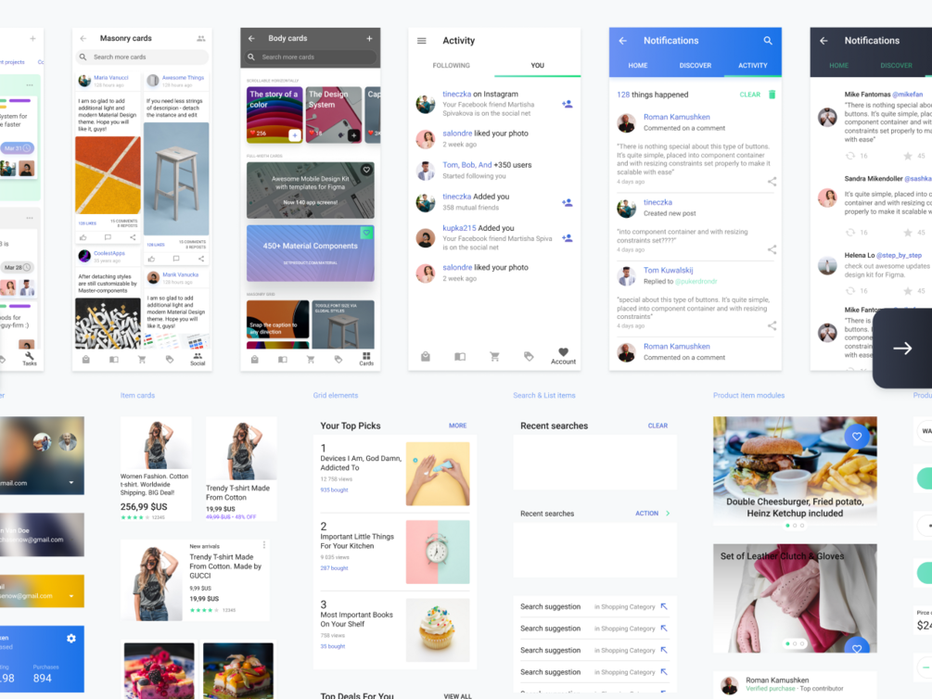Add kupka215 using the add-person icon
This screenshot has height=699, width=932.
tap(567, 237)
